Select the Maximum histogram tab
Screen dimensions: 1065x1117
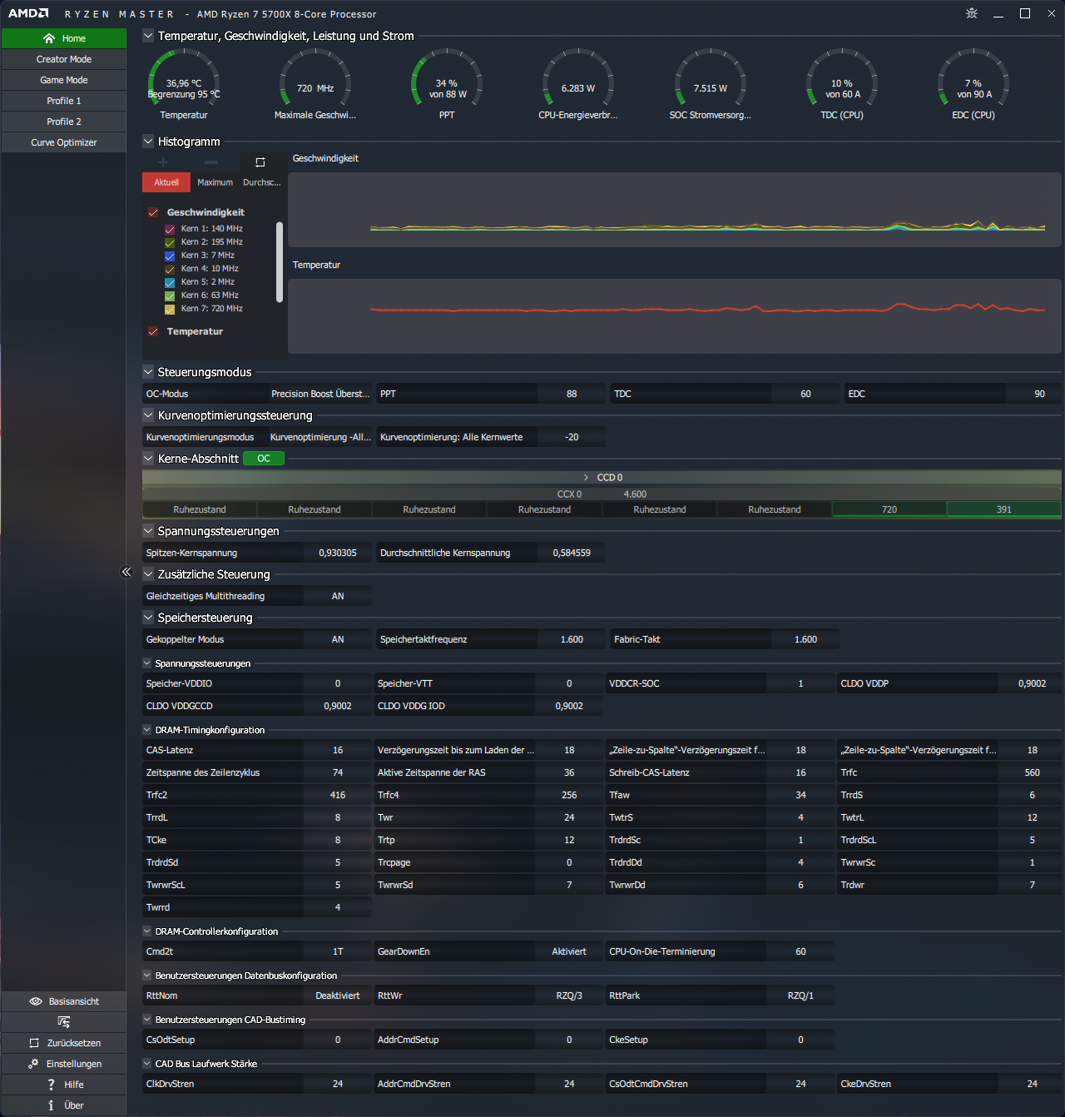[215, 182]
